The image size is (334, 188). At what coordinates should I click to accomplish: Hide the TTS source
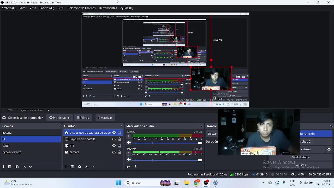click(x=114, y=146)
